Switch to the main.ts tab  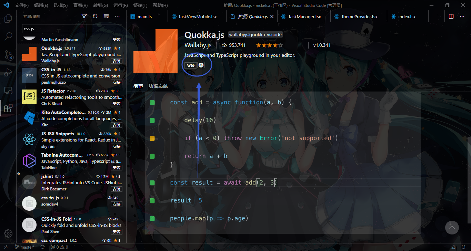pyautogui.click(x=147, y=17)
